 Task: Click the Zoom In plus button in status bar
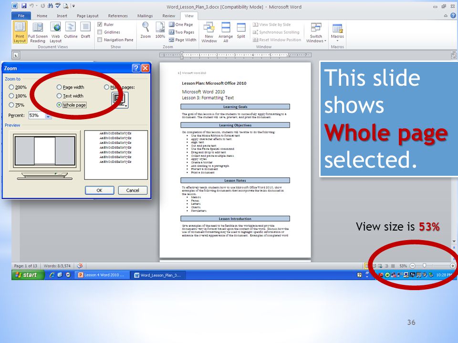coord(452,266)
